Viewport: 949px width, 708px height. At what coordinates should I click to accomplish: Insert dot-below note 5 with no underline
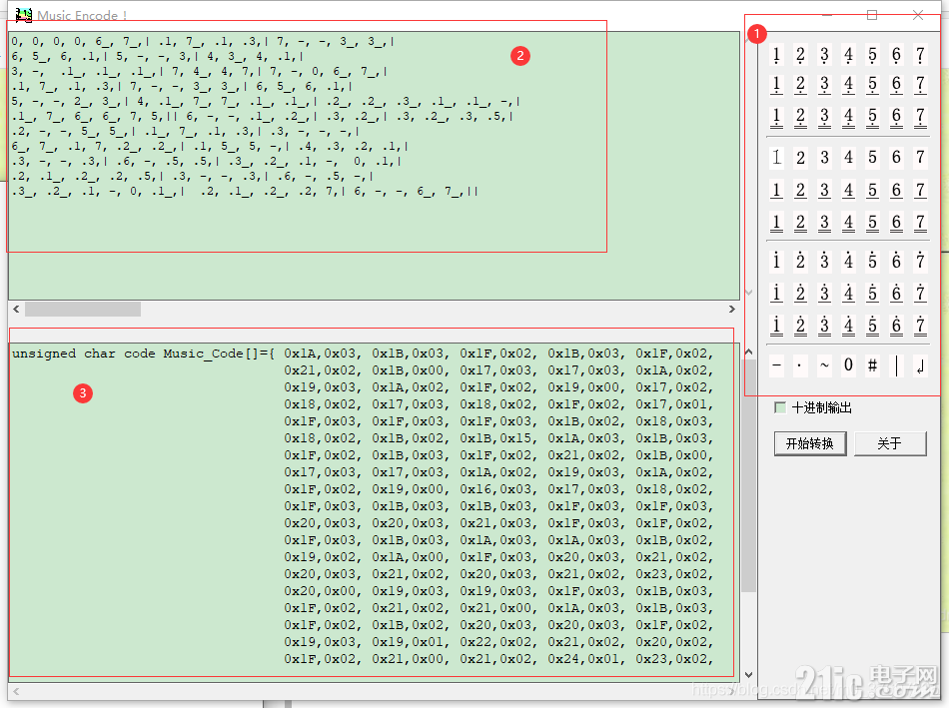click(872, 55)
